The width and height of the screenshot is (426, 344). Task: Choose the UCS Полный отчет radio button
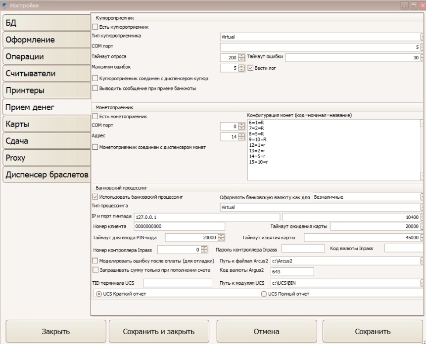264,294
